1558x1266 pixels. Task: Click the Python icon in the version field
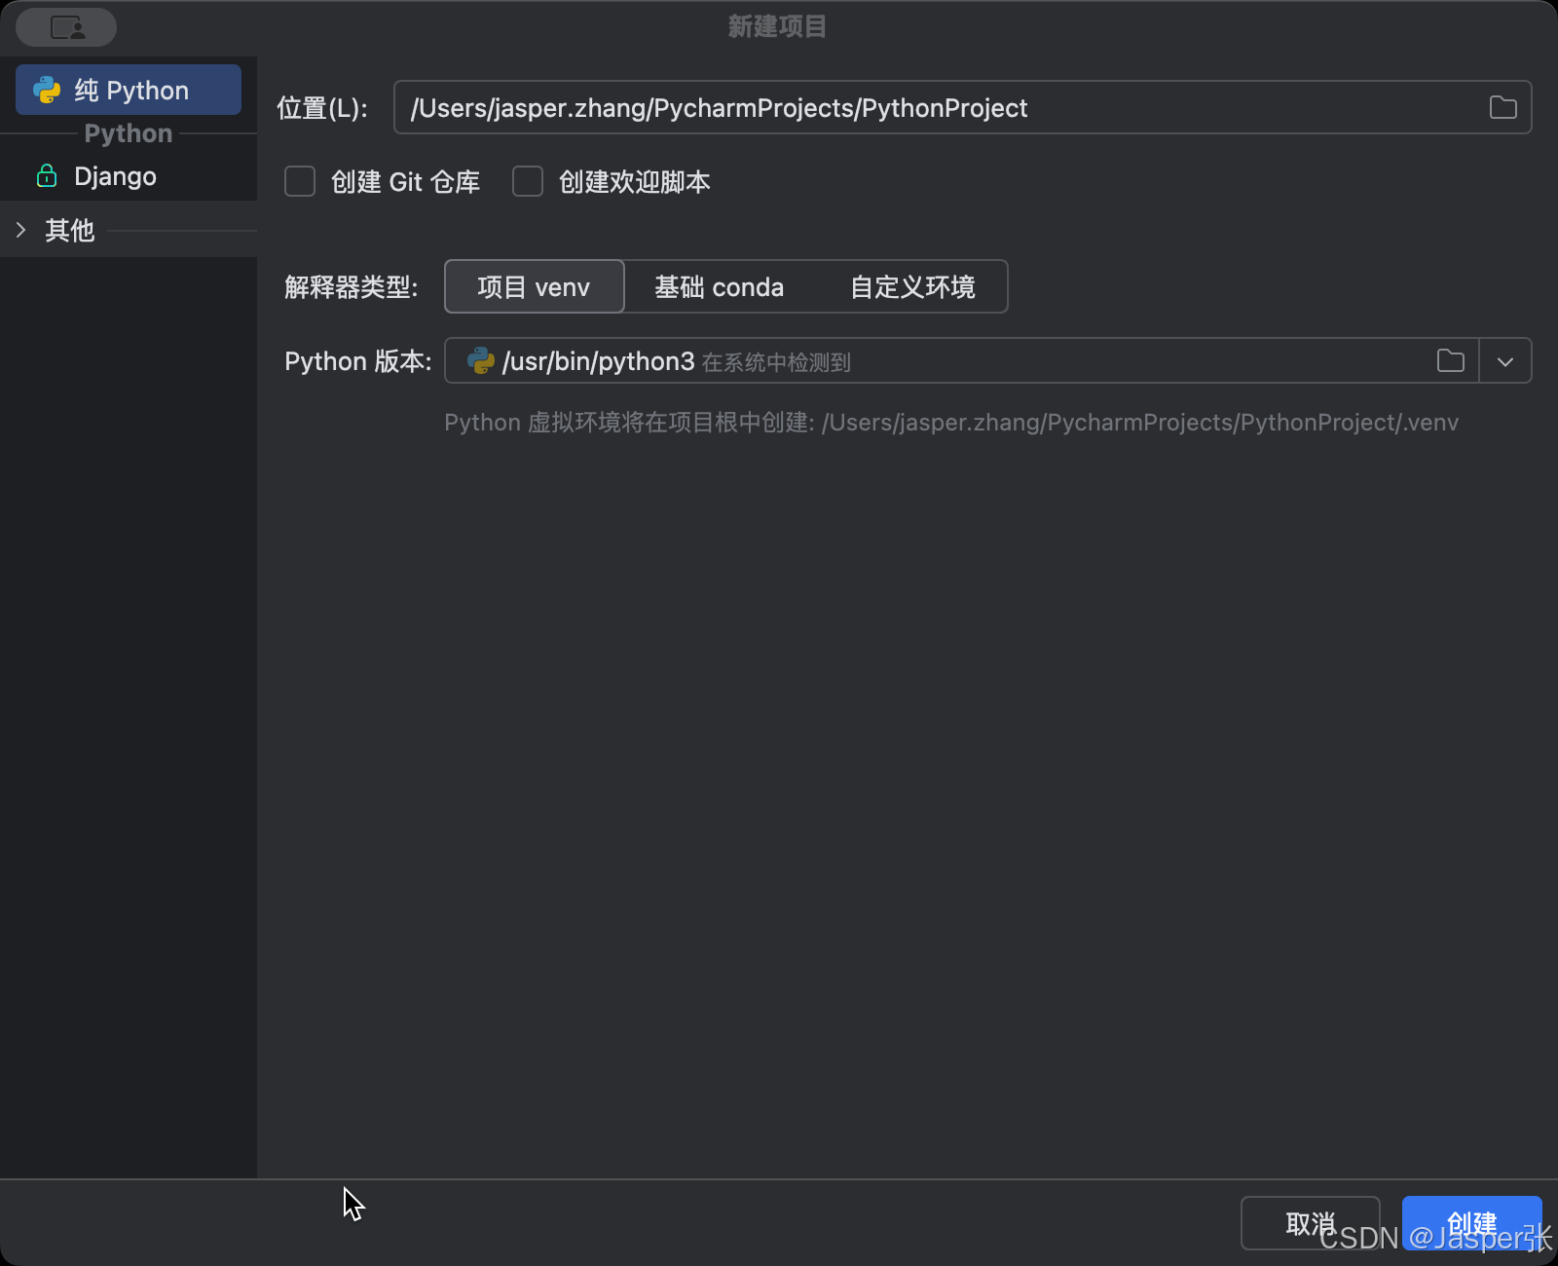pyautogui.click(x=481, y=360)
